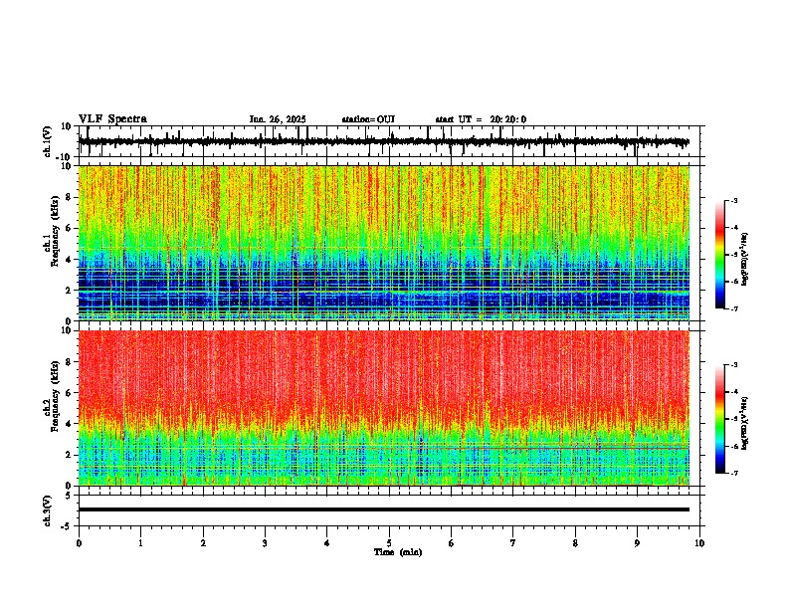Click the ch.1 spectrogram panel
This screenshot has height=609, width=788.
click(x=383, y=243)
